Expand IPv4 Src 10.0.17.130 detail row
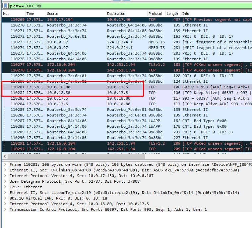Image resolution: width=252 pixels, height=228 pixels. (x=5, y=176)
